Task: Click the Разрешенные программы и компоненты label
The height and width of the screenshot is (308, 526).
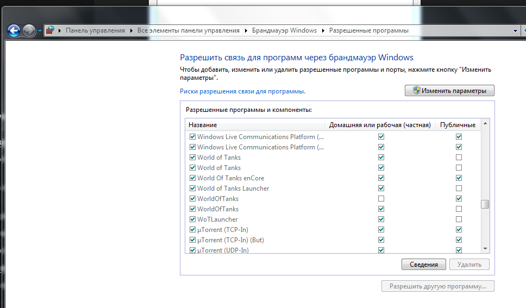Action: (x=249, y=110)
